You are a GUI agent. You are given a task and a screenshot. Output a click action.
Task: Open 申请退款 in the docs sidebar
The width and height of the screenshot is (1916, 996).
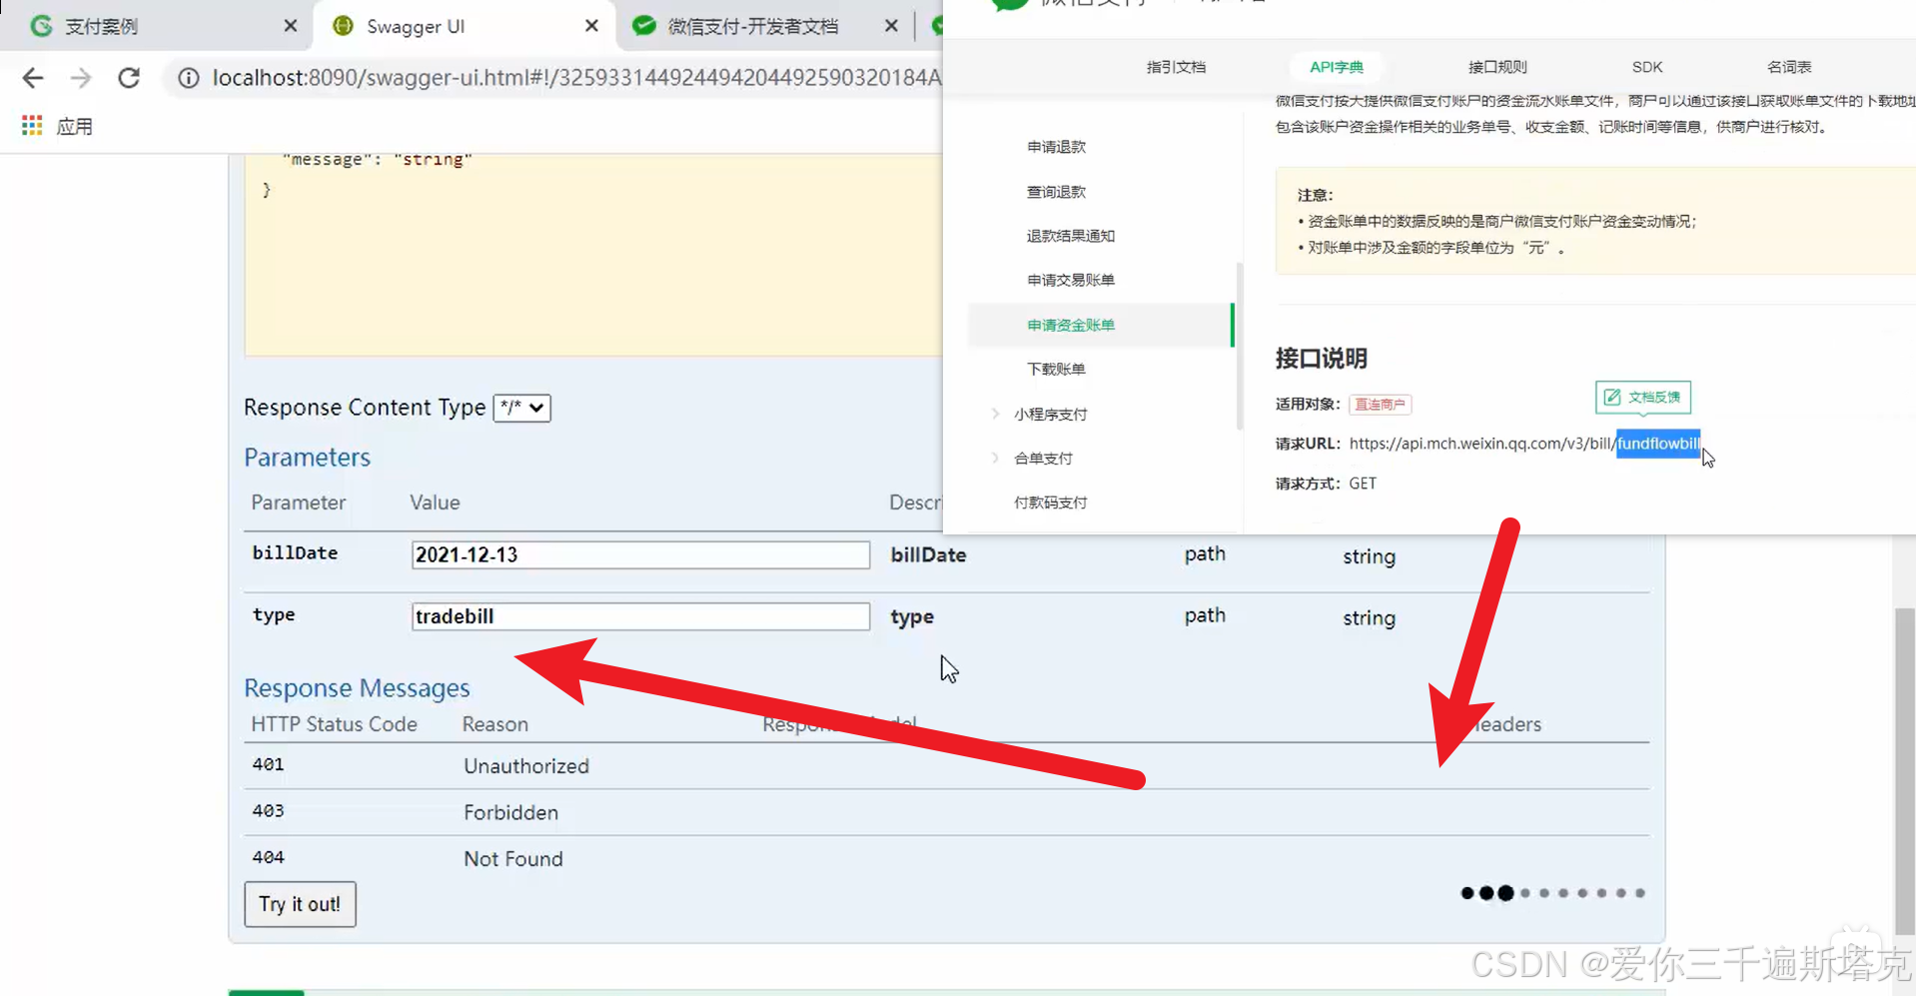point(1056,147)
